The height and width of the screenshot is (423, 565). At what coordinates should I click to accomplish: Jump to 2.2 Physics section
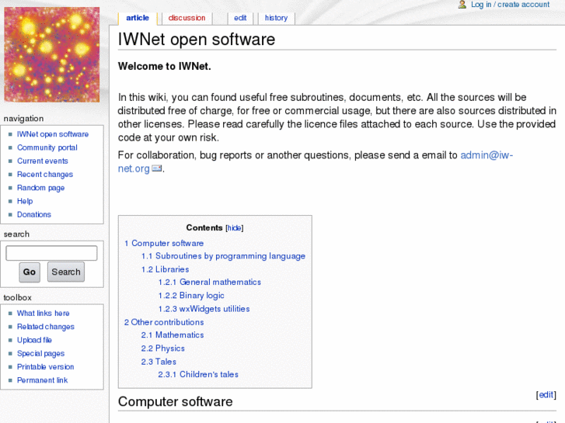pos(163,348)
